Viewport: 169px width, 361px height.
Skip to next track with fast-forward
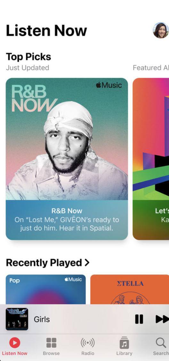(162, 319)
